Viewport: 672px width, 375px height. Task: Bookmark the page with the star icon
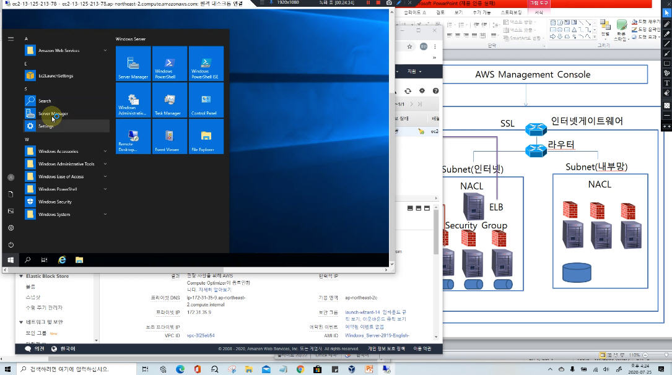click(410, 46)
